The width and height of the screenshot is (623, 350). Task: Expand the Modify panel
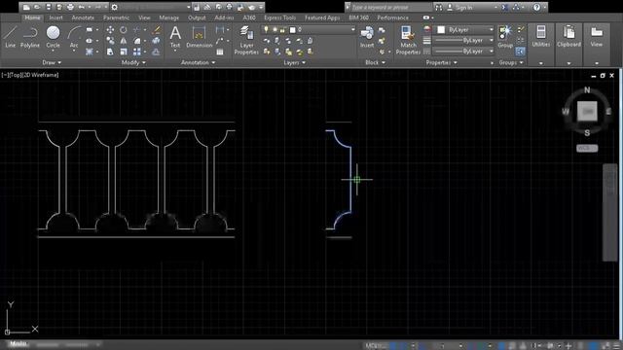click(133, 62)
